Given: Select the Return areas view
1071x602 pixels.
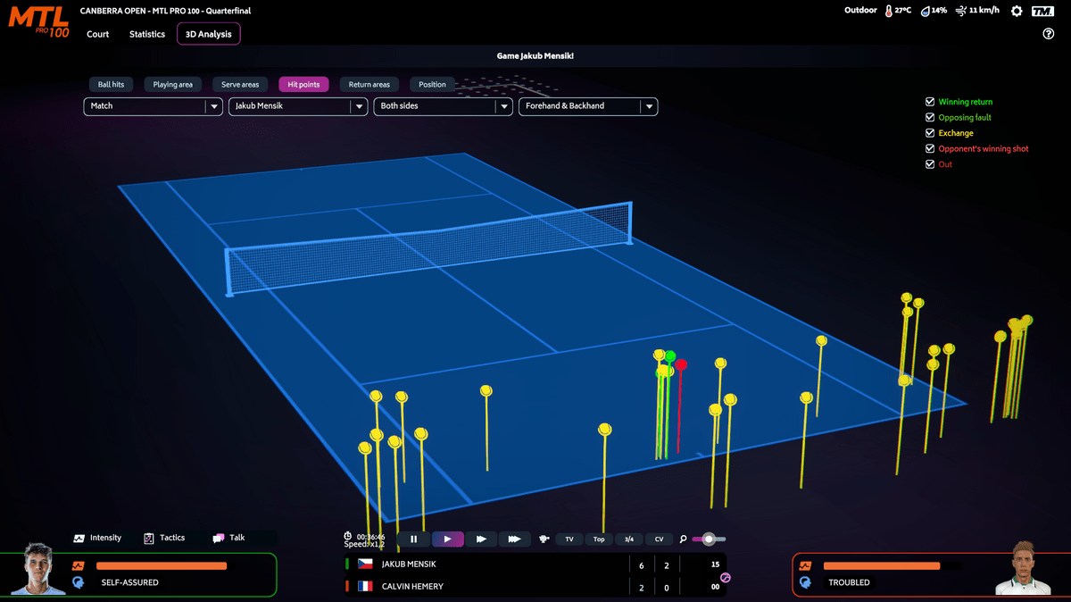Looking at the screenshot, I should [369, 84].
